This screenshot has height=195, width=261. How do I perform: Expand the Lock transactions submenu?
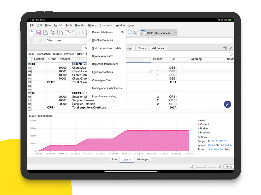coord(106,72)
